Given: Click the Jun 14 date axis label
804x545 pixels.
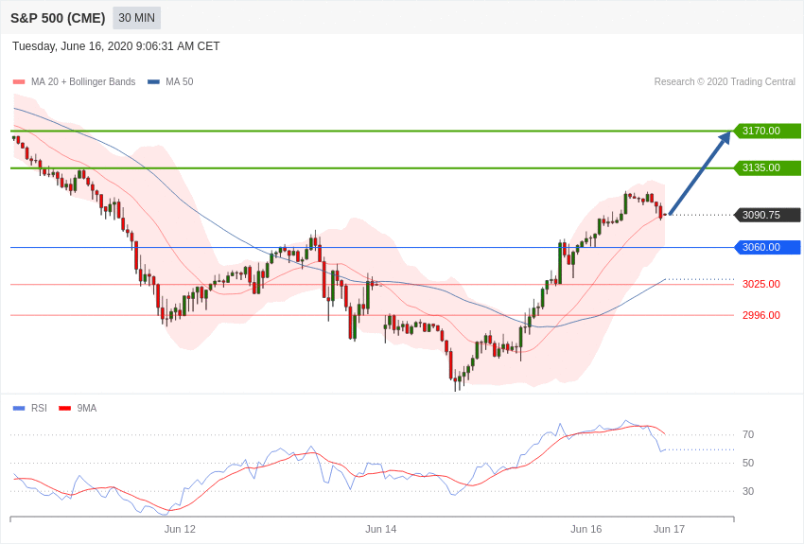Looking at the screenshot, I should pos(380,529).
